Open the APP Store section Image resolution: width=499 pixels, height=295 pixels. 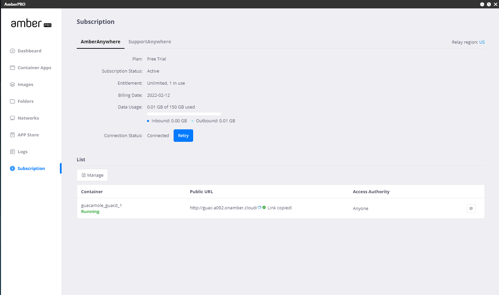[x=28, y=135]
